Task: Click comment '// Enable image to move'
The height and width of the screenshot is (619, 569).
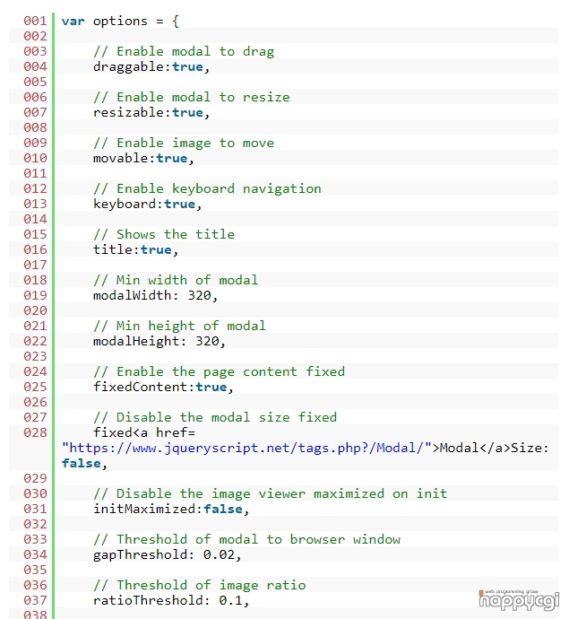Action: (x=184, y=143)
